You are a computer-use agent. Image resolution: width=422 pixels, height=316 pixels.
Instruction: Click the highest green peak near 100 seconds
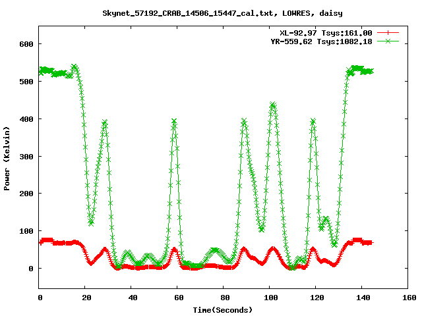pos(272,105)
